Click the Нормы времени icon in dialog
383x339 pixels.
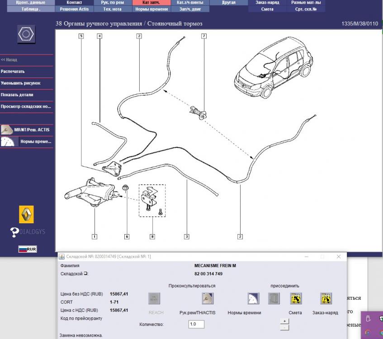coord(253,298)
